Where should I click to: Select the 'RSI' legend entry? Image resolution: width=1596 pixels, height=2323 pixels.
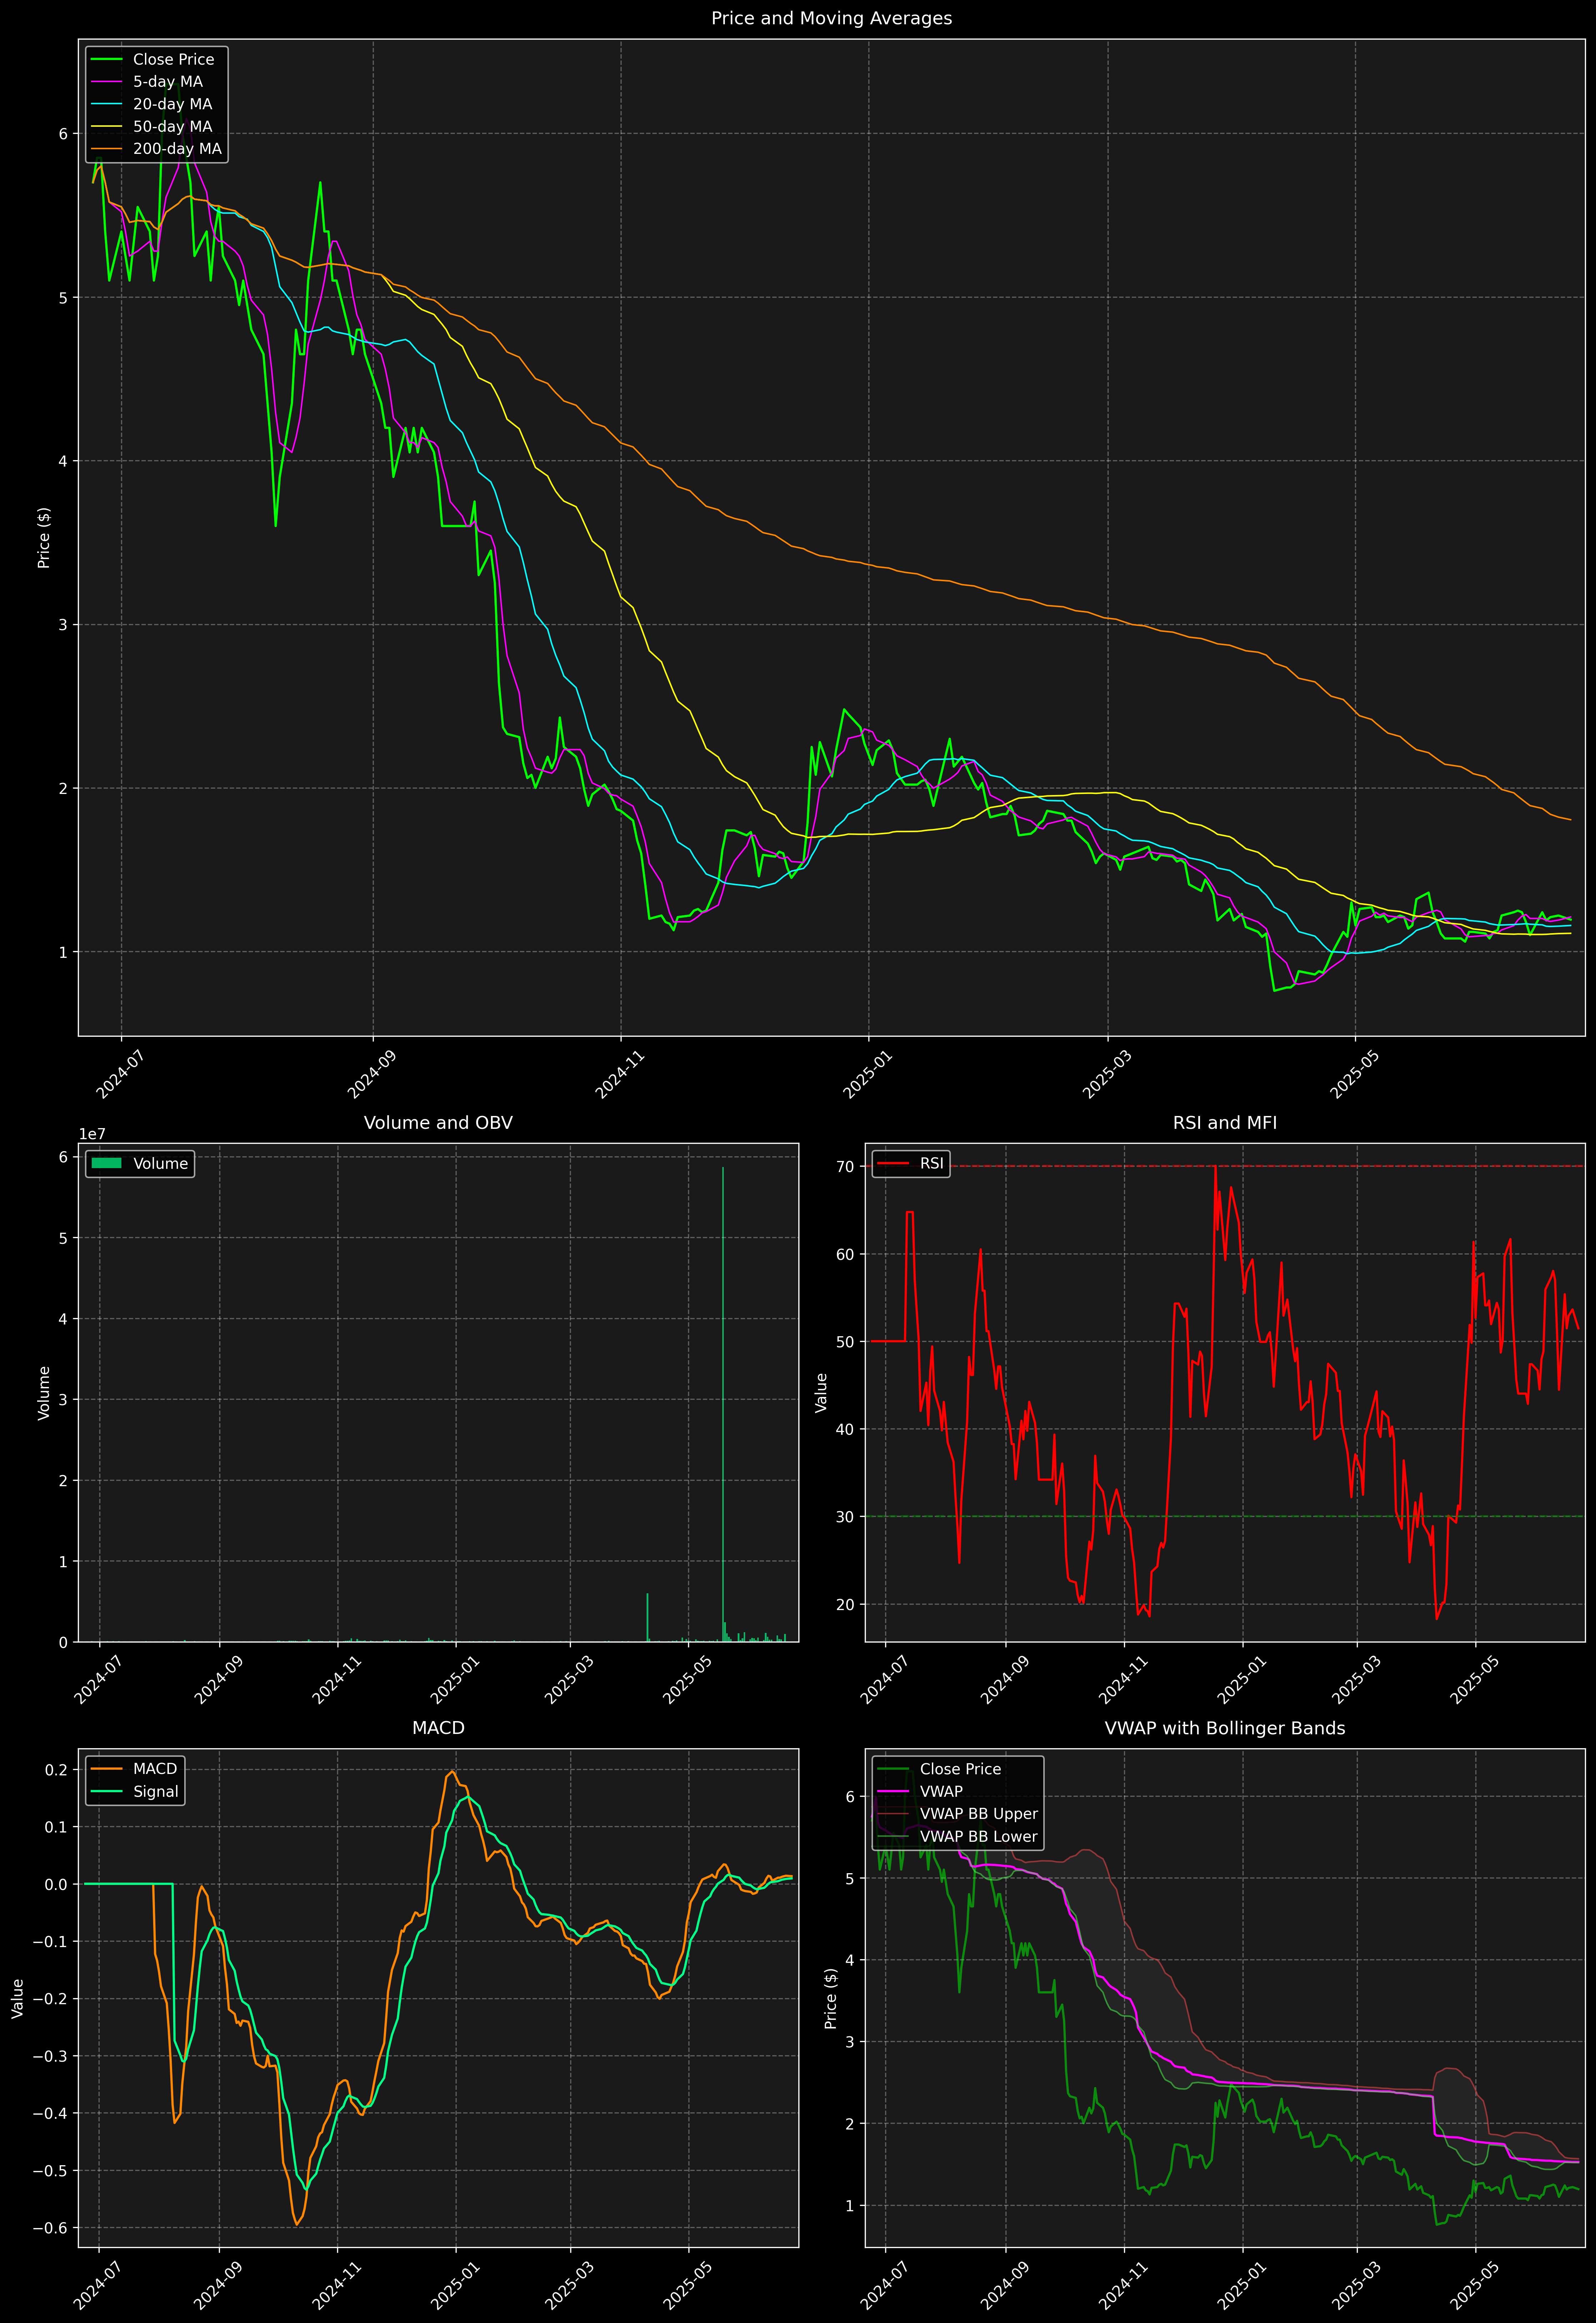[931, 1163]
